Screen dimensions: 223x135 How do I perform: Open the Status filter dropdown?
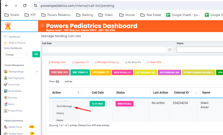click(x=200, y=50)
